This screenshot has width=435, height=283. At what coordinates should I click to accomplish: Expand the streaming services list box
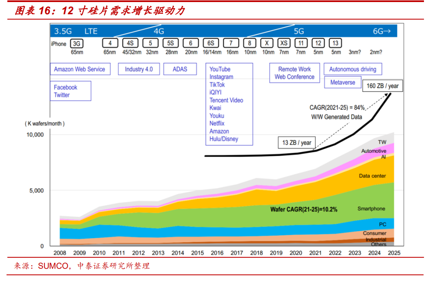click(229, 104)
